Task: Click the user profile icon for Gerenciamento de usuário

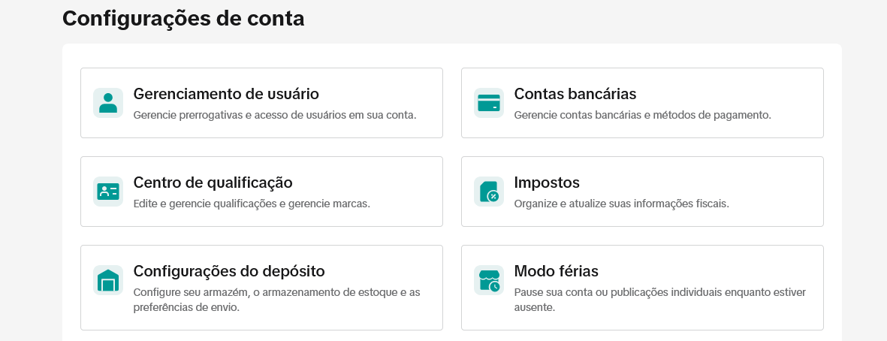Action: coord(108,103)
